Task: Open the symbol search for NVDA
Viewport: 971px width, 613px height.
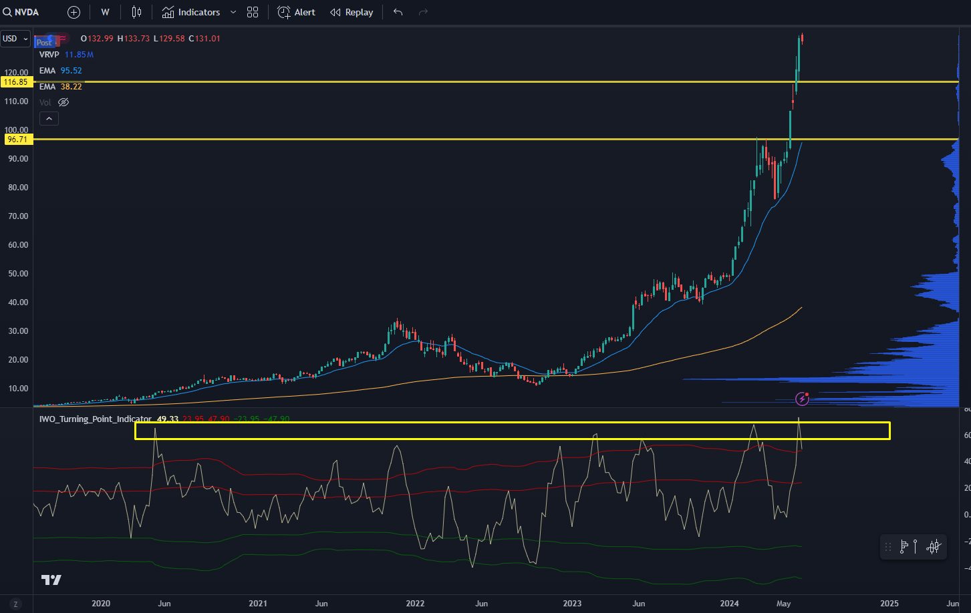Action: [20, 11]
